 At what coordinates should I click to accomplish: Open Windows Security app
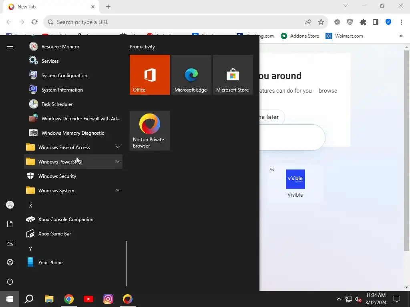click(73, 176)
